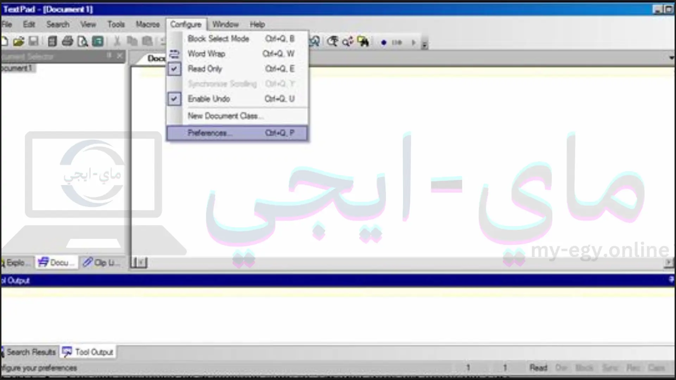The width and height of the screenshot is (676, 380).
Task: Click the Explorer tab icon
Action: [3, 262]
